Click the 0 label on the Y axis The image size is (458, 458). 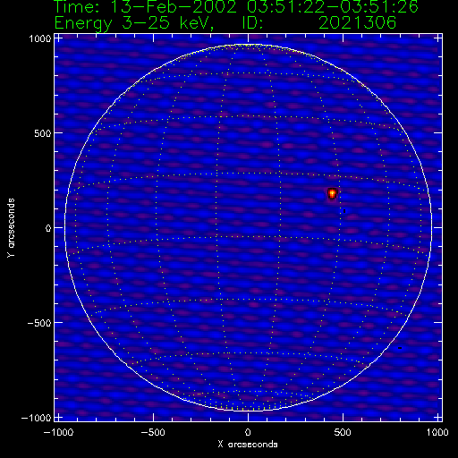click(x=48, y=228)
